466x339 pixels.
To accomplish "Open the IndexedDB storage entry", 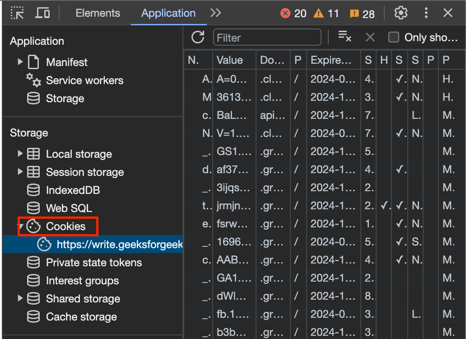I will click(73, 190).
